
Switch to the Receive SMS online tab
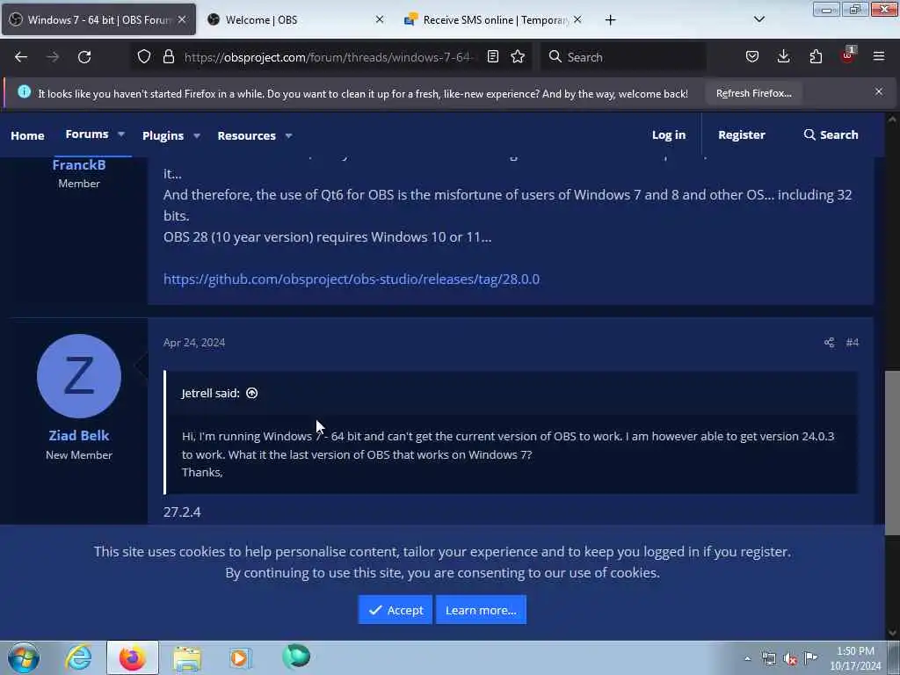494,20
